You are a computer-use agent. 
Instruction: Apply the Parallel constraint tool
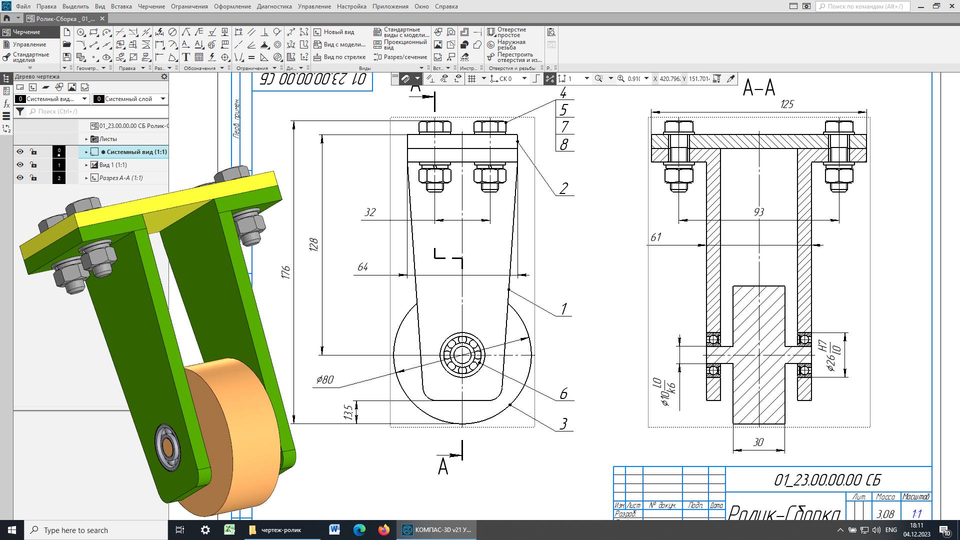(x=251, y=32)
